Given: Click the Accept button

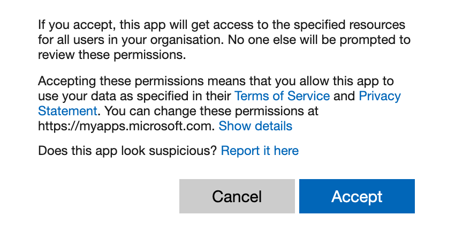Looking at the screenshot, I should click(357, 196).
